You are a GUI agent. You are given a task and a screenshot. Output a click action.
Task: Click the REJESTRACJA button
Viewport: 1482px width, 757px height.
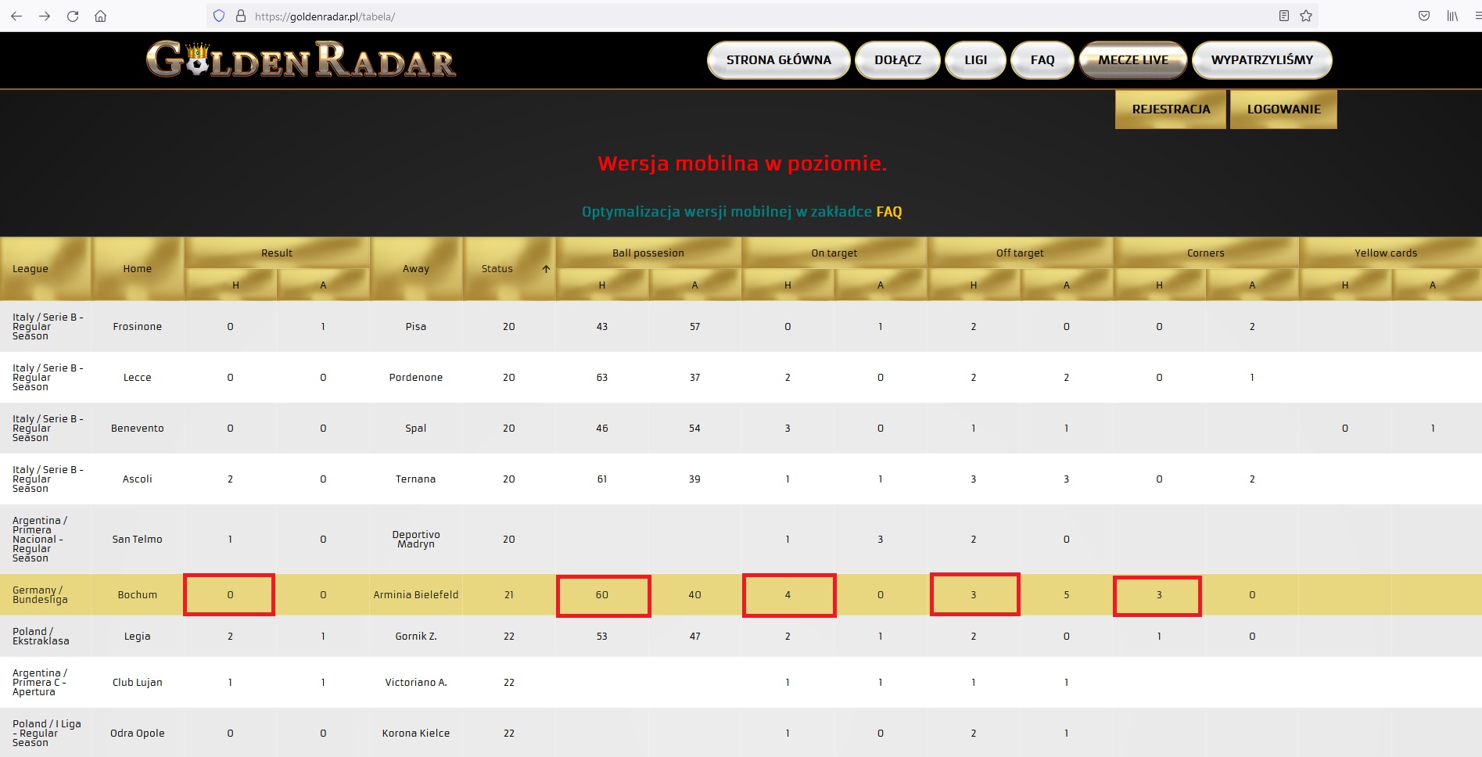(1171, 109)
